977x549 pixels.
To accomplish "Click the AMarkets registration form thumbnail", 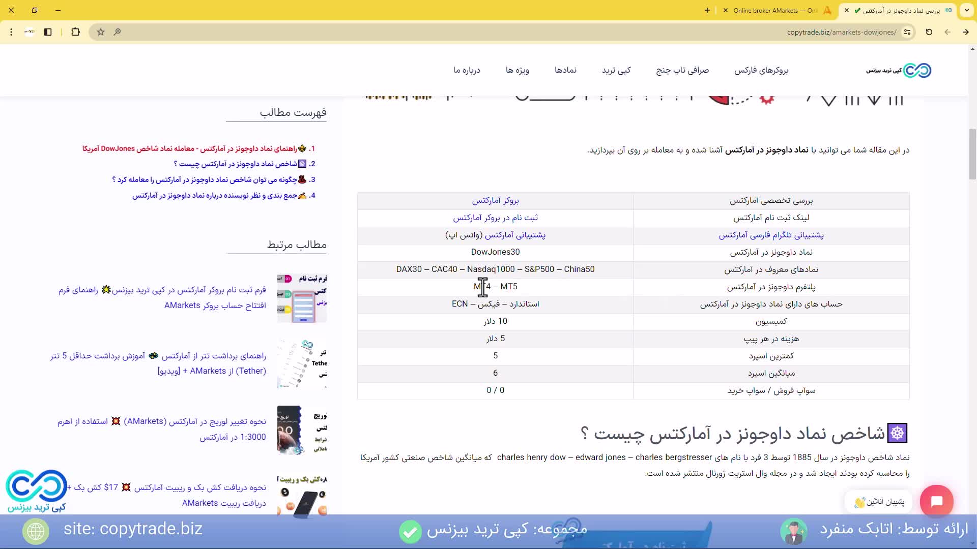I will 302,298.
